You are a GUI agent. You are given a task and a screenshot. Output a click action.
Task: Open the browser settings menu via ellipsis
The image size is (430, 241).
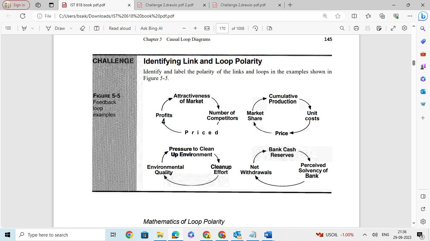click(410, 16)
